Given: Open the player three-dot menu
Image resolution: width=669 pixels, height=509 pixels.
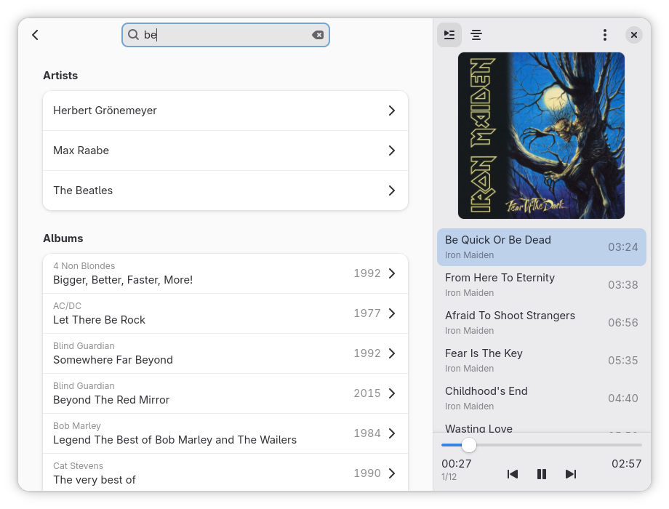Looking at the screenshot, I should coord(604,35).
